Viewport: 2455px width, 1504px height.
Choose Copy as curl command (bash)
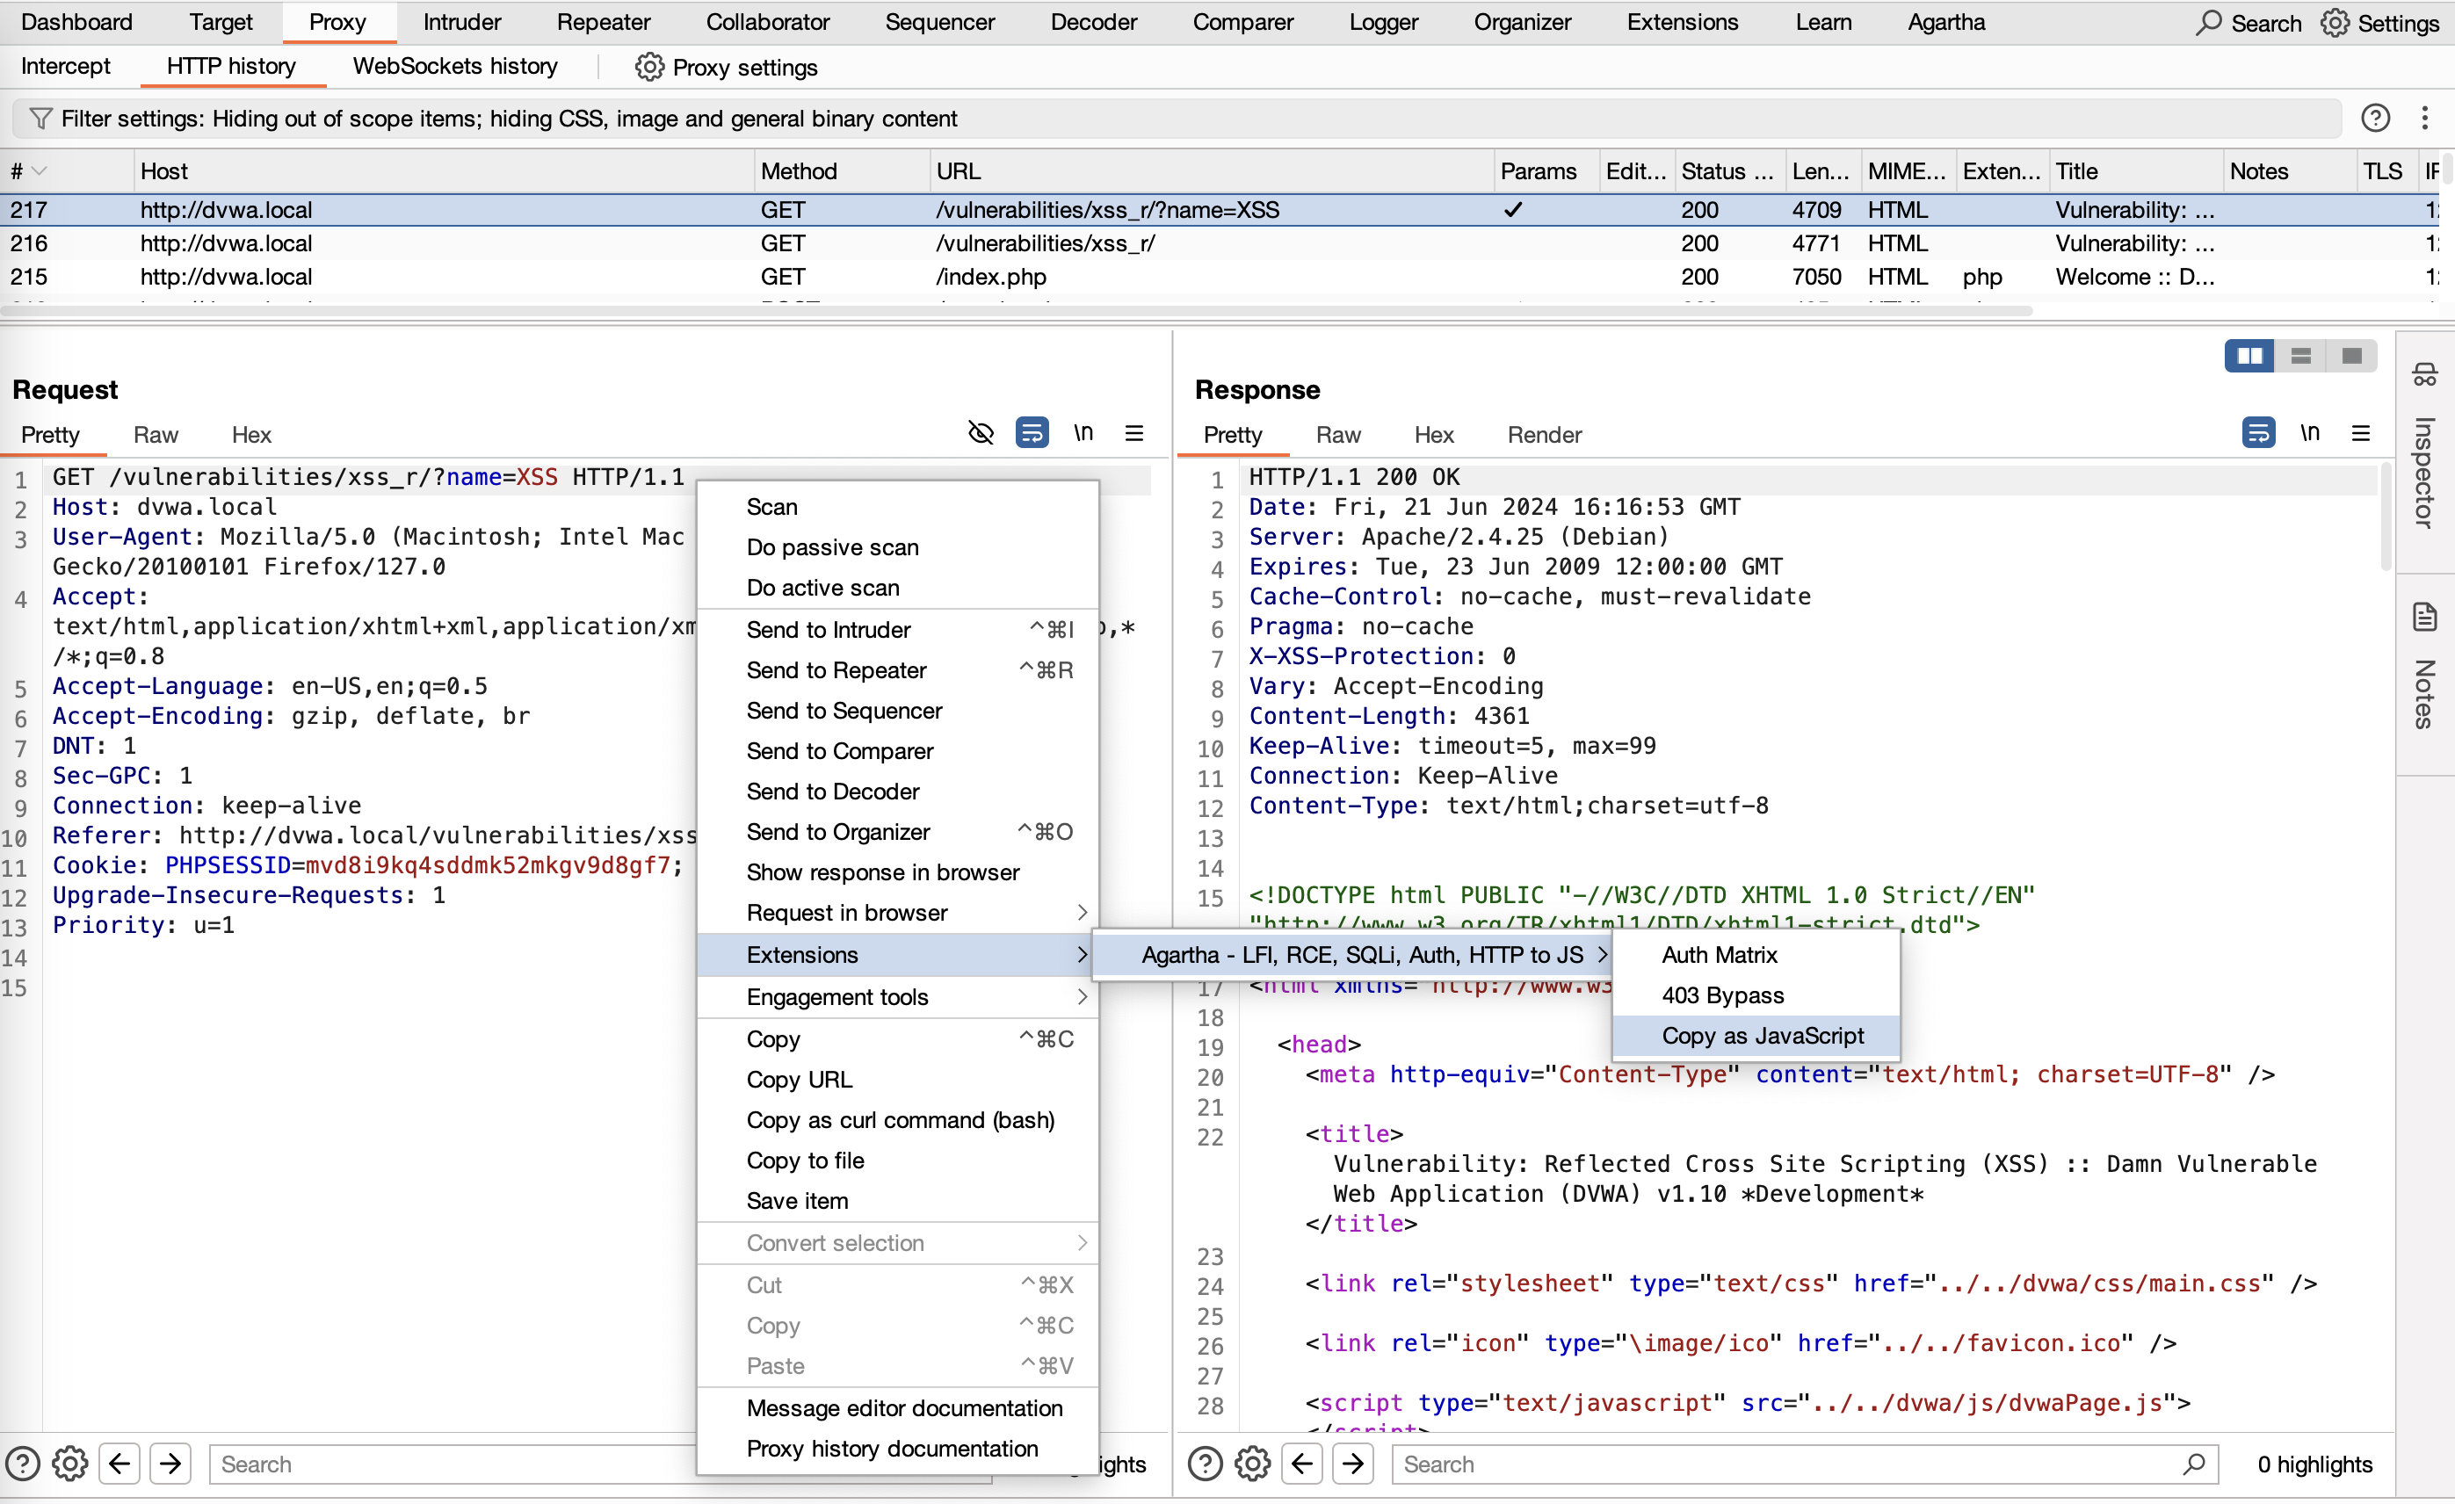[x=898, y=1119]
